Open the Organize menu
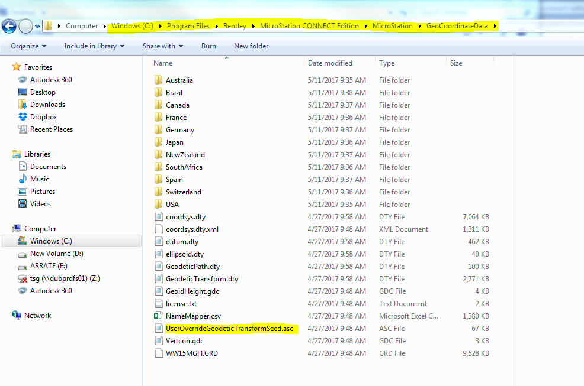This screenshot has height=386, width=584. pyautogui.click(x=28, y=46)
